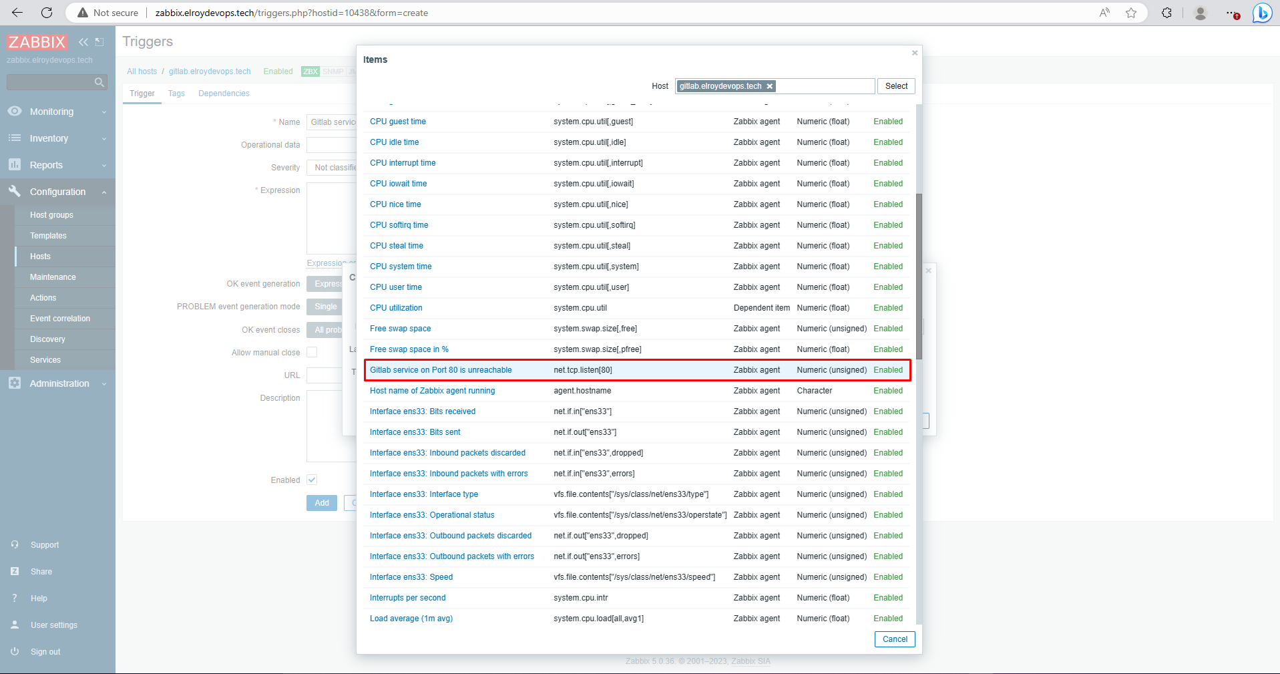Open the browser profile avatar
Screen dimensions: 1280x674
pyautogui.click(x=1201, y=13)
